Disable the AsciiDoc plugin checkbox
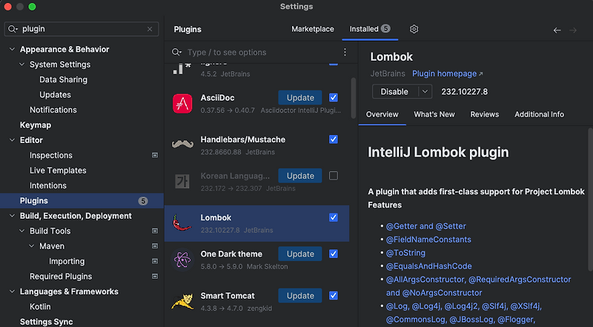This screenshot has width=593, height=327. point(334,97)
